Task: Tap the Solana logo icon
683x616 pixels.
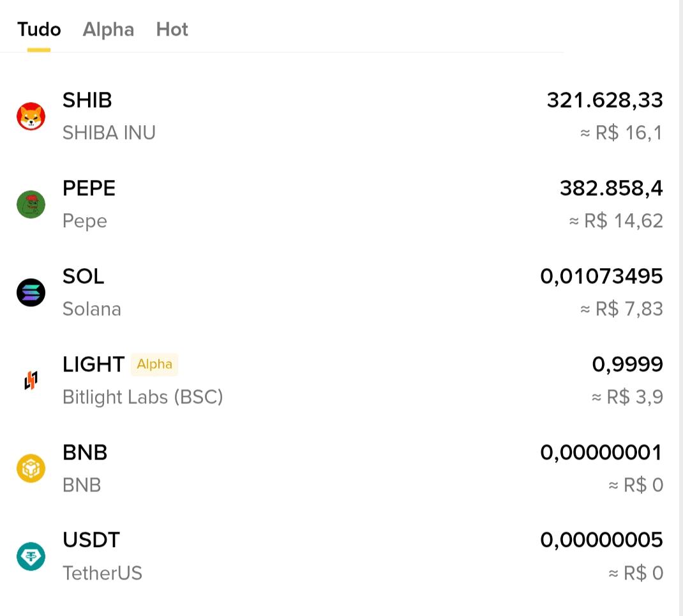Action: click(31, 292)
